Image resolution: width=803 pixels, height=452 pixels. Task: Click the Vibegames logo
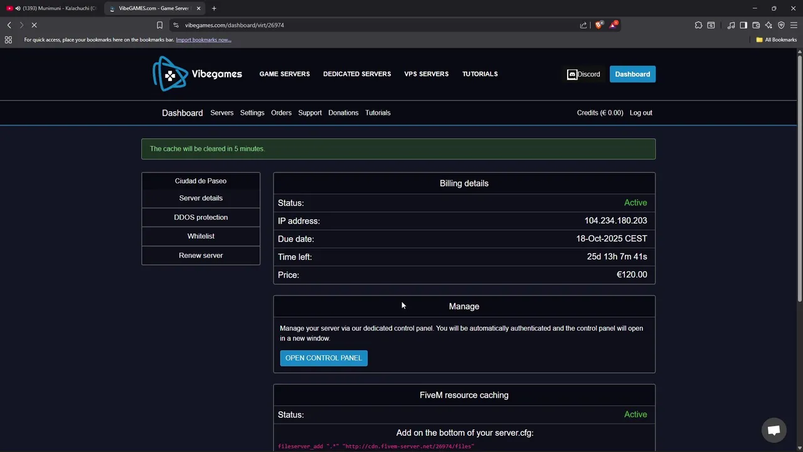[197, 73]
